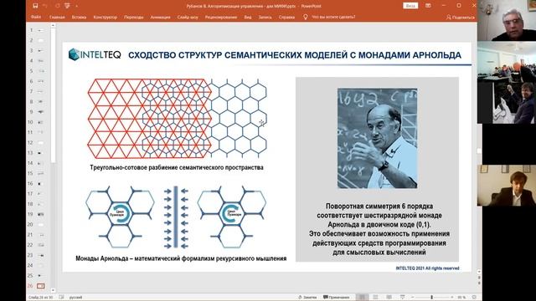Open Ribbon Display Options
The width and height of the screenshot is (536, 301).
(x=428, y=6)
